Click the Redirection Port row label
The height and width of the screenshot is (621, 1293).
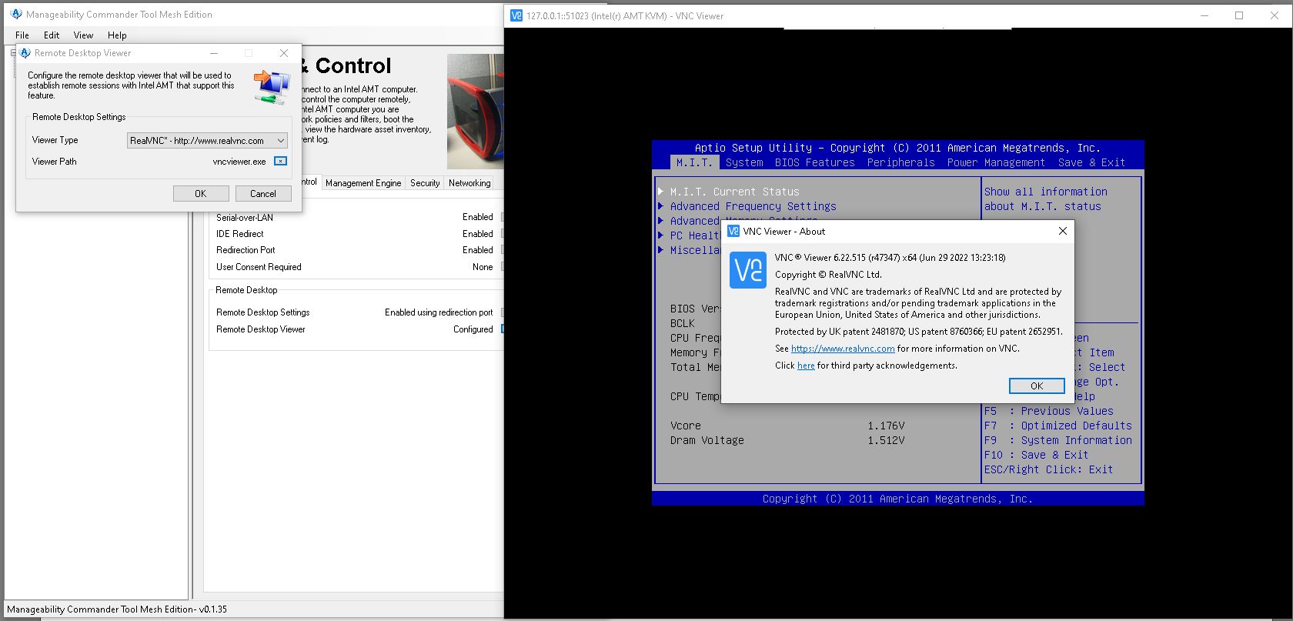pos(246,250)
